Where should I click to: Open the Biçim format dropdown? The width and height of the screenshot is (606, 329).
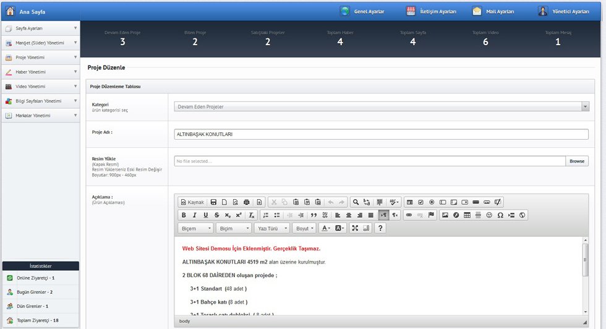click(x=234, y=228)
